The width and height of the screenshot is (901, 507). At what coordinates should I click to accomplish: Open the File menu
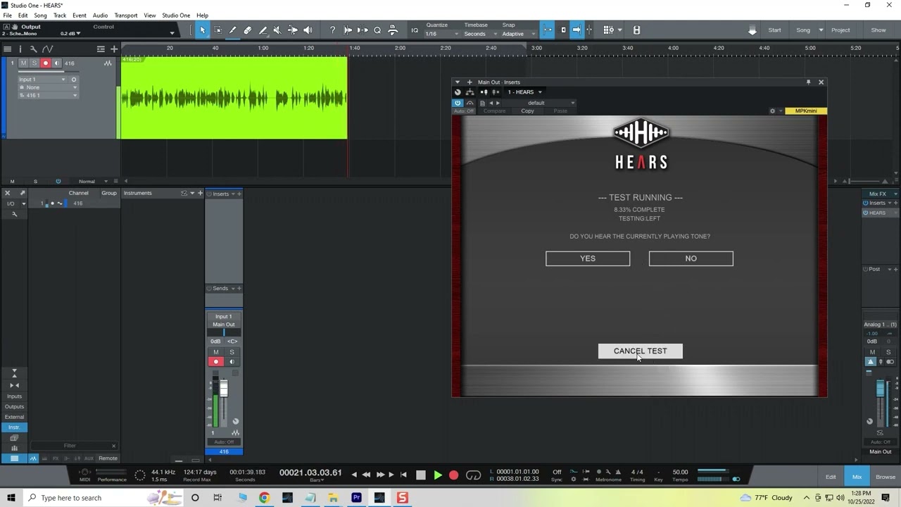pos(8,15)
